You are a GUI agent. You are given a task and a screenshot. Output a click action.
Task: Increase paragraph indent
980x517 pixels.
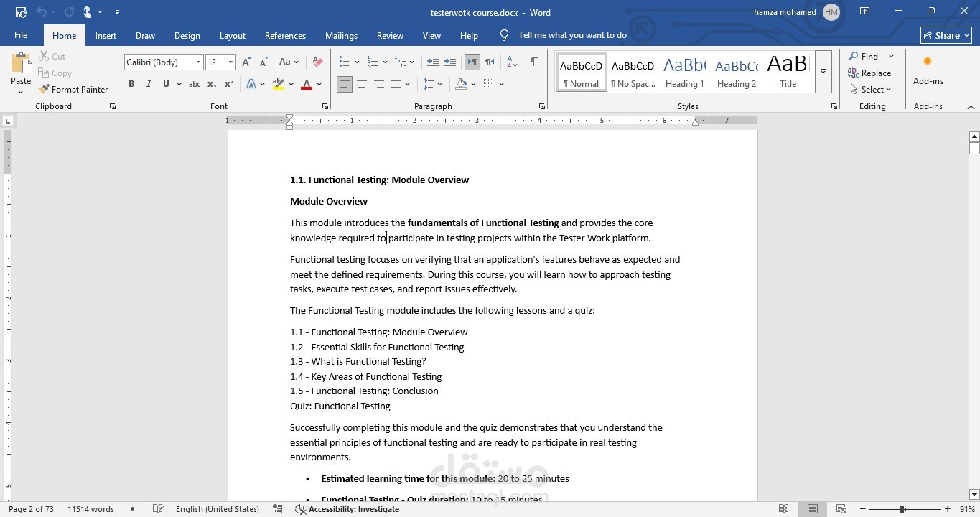pyautogui.click(x=450, y=62)
